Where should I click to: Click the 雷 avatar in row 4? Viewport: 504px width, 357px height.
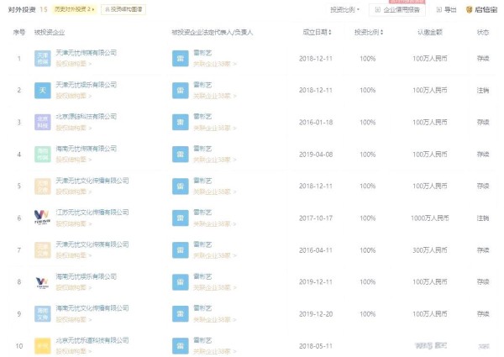pos(181,155)
